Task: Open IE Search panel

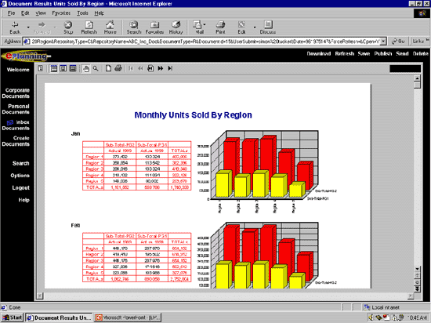Action: pos(134,27)
